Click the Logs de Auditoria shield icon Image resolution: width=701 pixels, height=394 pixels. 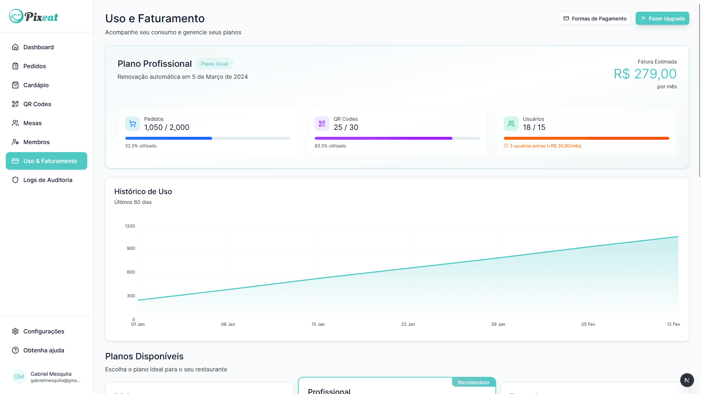pyautogui.click(x=15, y=180)
